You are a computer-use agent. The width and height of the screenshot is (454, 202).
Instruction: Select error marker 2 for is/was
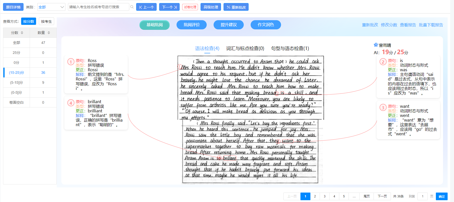(383, 62)
